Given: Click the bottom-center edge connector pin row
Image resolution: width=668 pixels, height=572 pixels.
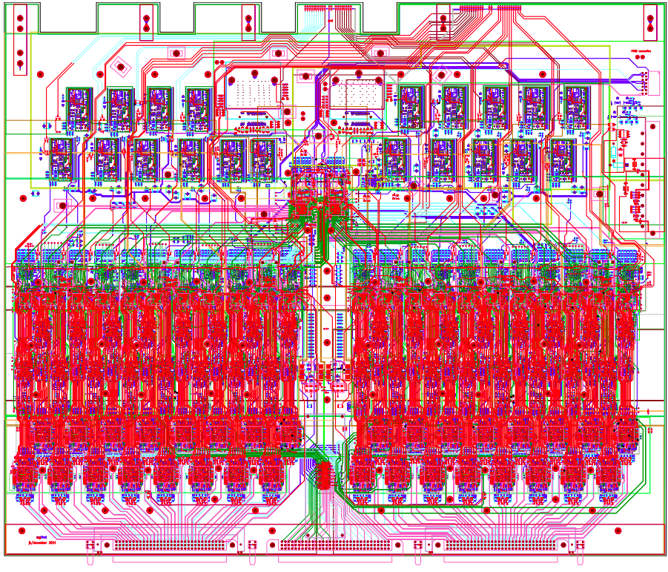Looking at the screenshot, I should tap(334, 546).
